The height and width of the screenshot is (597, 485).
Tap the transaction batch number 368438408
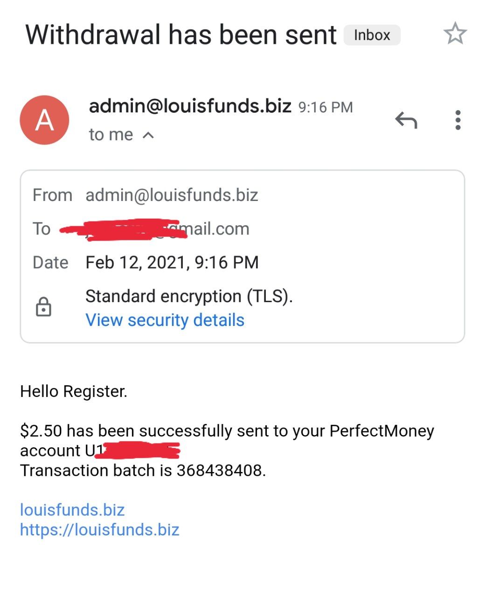[220, 471]
